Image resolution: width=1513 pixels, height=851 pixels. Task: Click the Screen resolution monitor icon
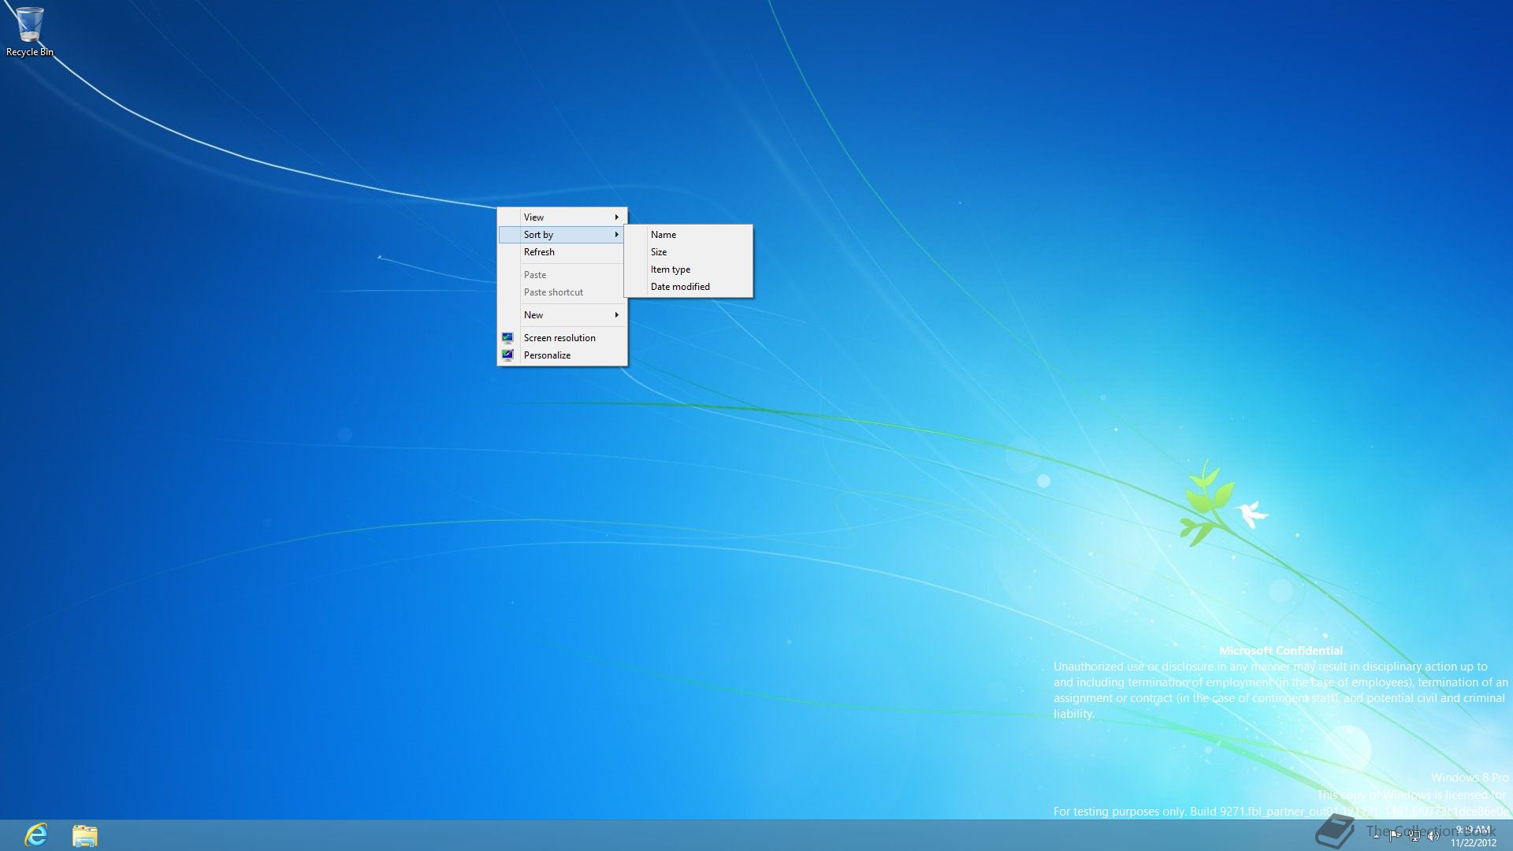507,337
